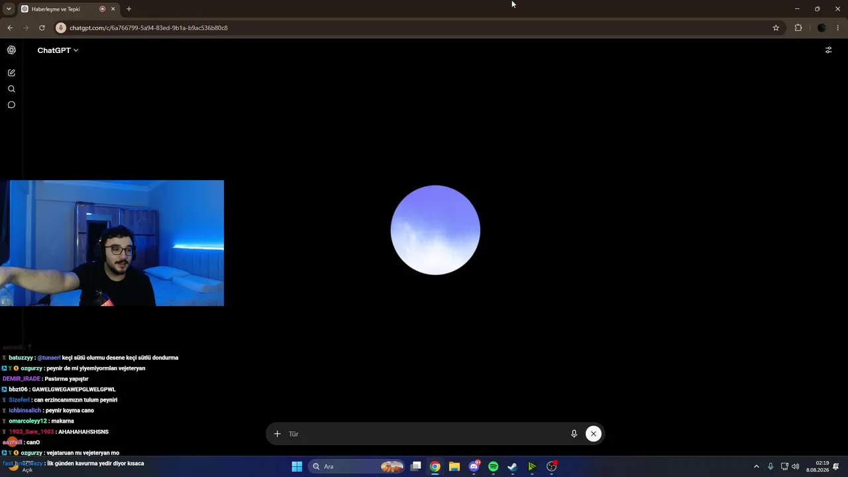Open the green arrow app on the taskbar

pos(532,466)
